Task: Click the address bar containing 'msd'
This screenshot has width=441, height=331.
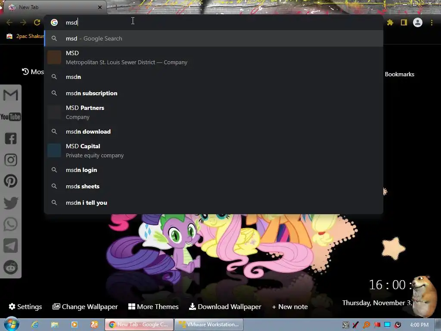Action: [x=214, y=22]
